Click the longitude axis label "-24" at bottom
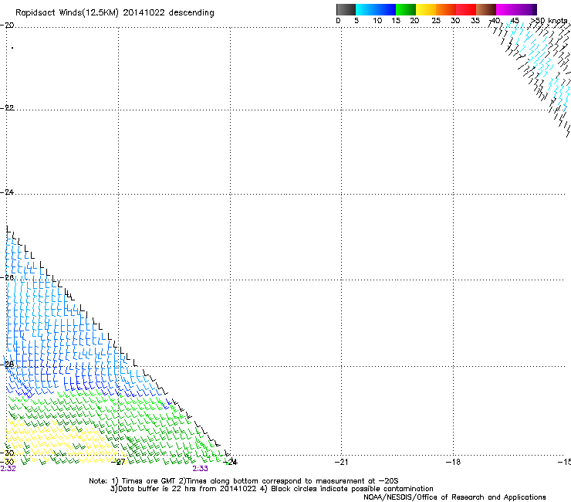 pos(230,462)
